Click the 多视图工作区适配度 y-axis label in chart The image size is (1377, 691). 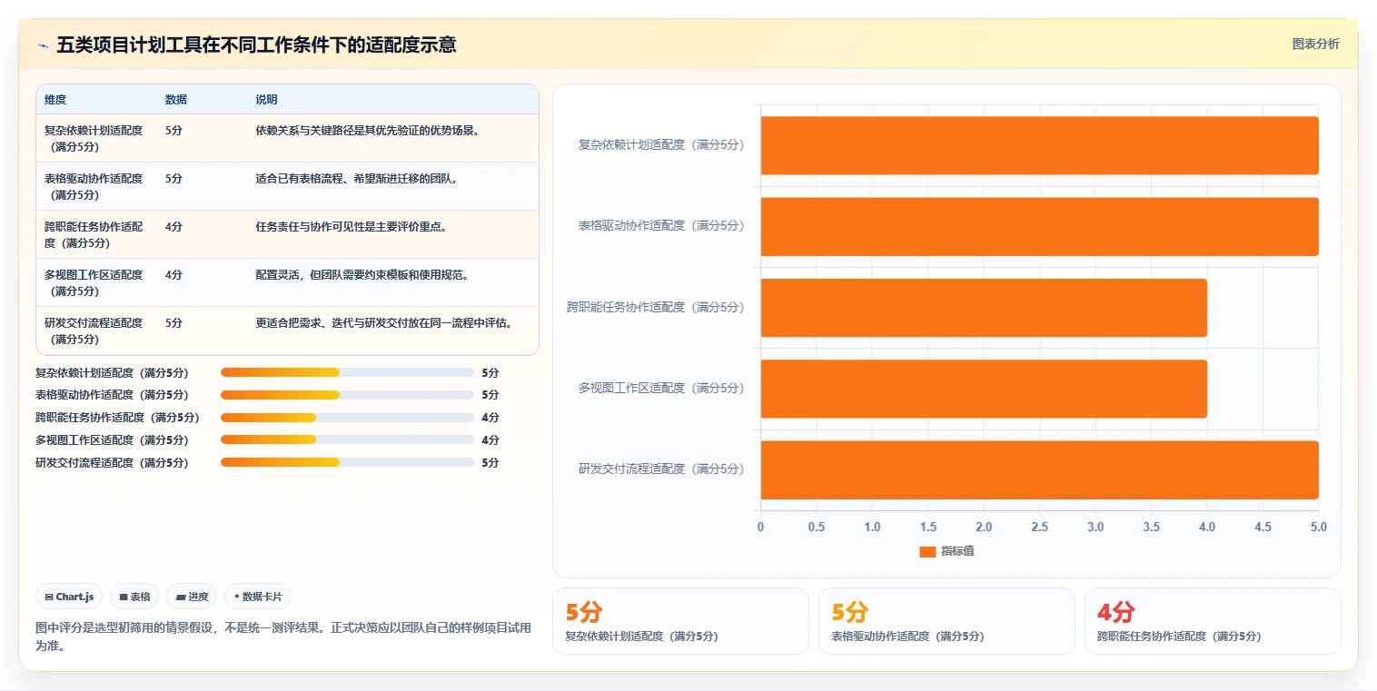click(661, 388)
